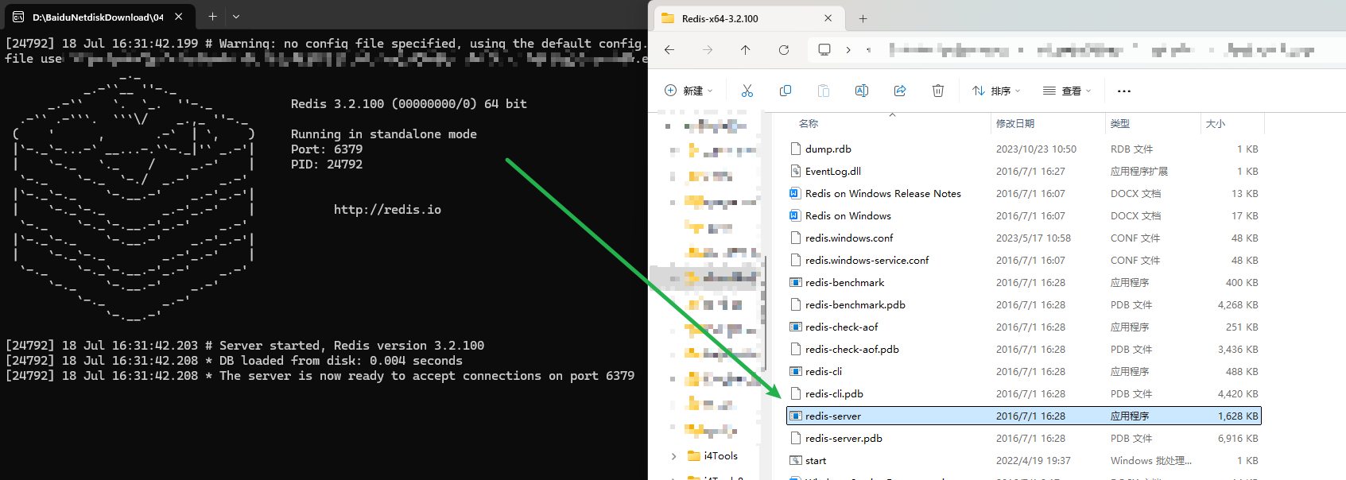Viewport: 1346px width, 480px height.
Task: Open the 新建 (New) dropdown
Action: tap(689, 91)
